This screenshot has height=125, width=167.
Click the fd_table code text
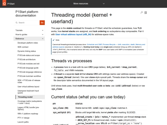59,70
